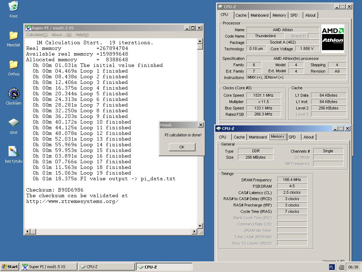
Task: Minimize the front CPU-Z window
Action: click(x=335, y=128)
